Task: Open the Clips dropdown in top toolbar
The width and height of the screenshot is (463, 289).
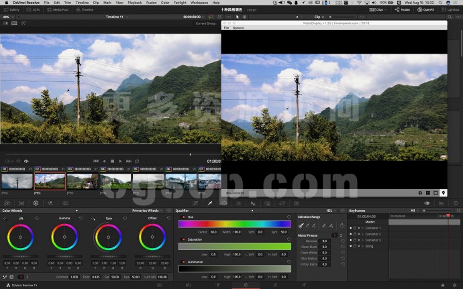Action: tap(378, 10)
